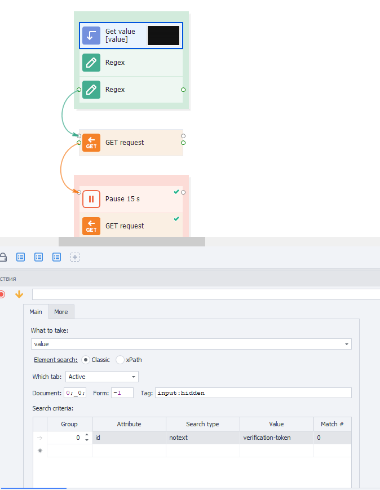Click the dashed add-group plus icon

click(x=75, y=257)
